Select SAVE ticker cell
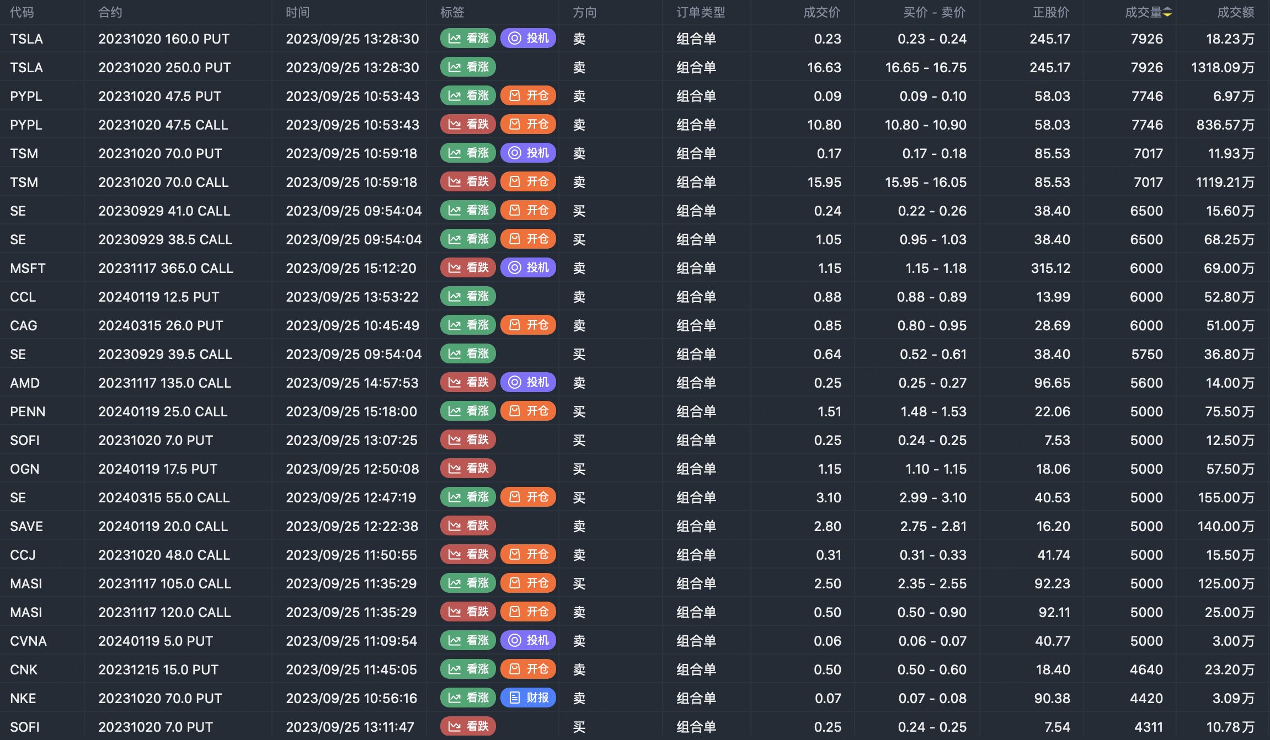The image size is (1270, 740). point(26,526)
